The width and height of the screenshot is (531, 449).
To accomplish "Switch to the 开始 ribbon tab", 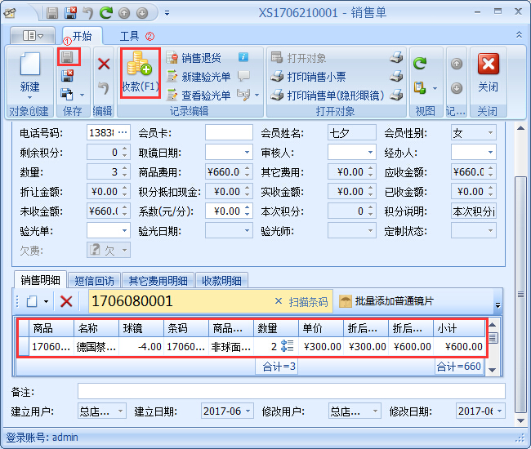I will (x=83, y=36).
